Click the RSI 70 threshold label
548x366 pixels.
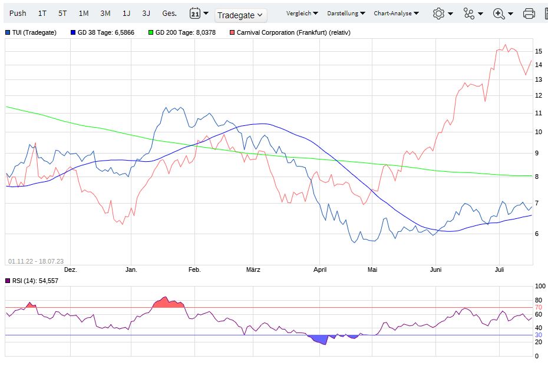point(538,307)
